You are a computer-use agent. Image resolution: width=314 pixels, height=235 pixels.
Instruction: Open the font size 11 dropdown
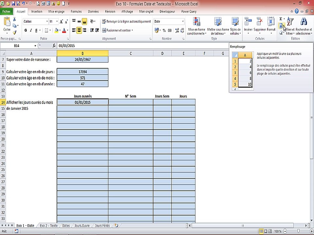(57, 22)
